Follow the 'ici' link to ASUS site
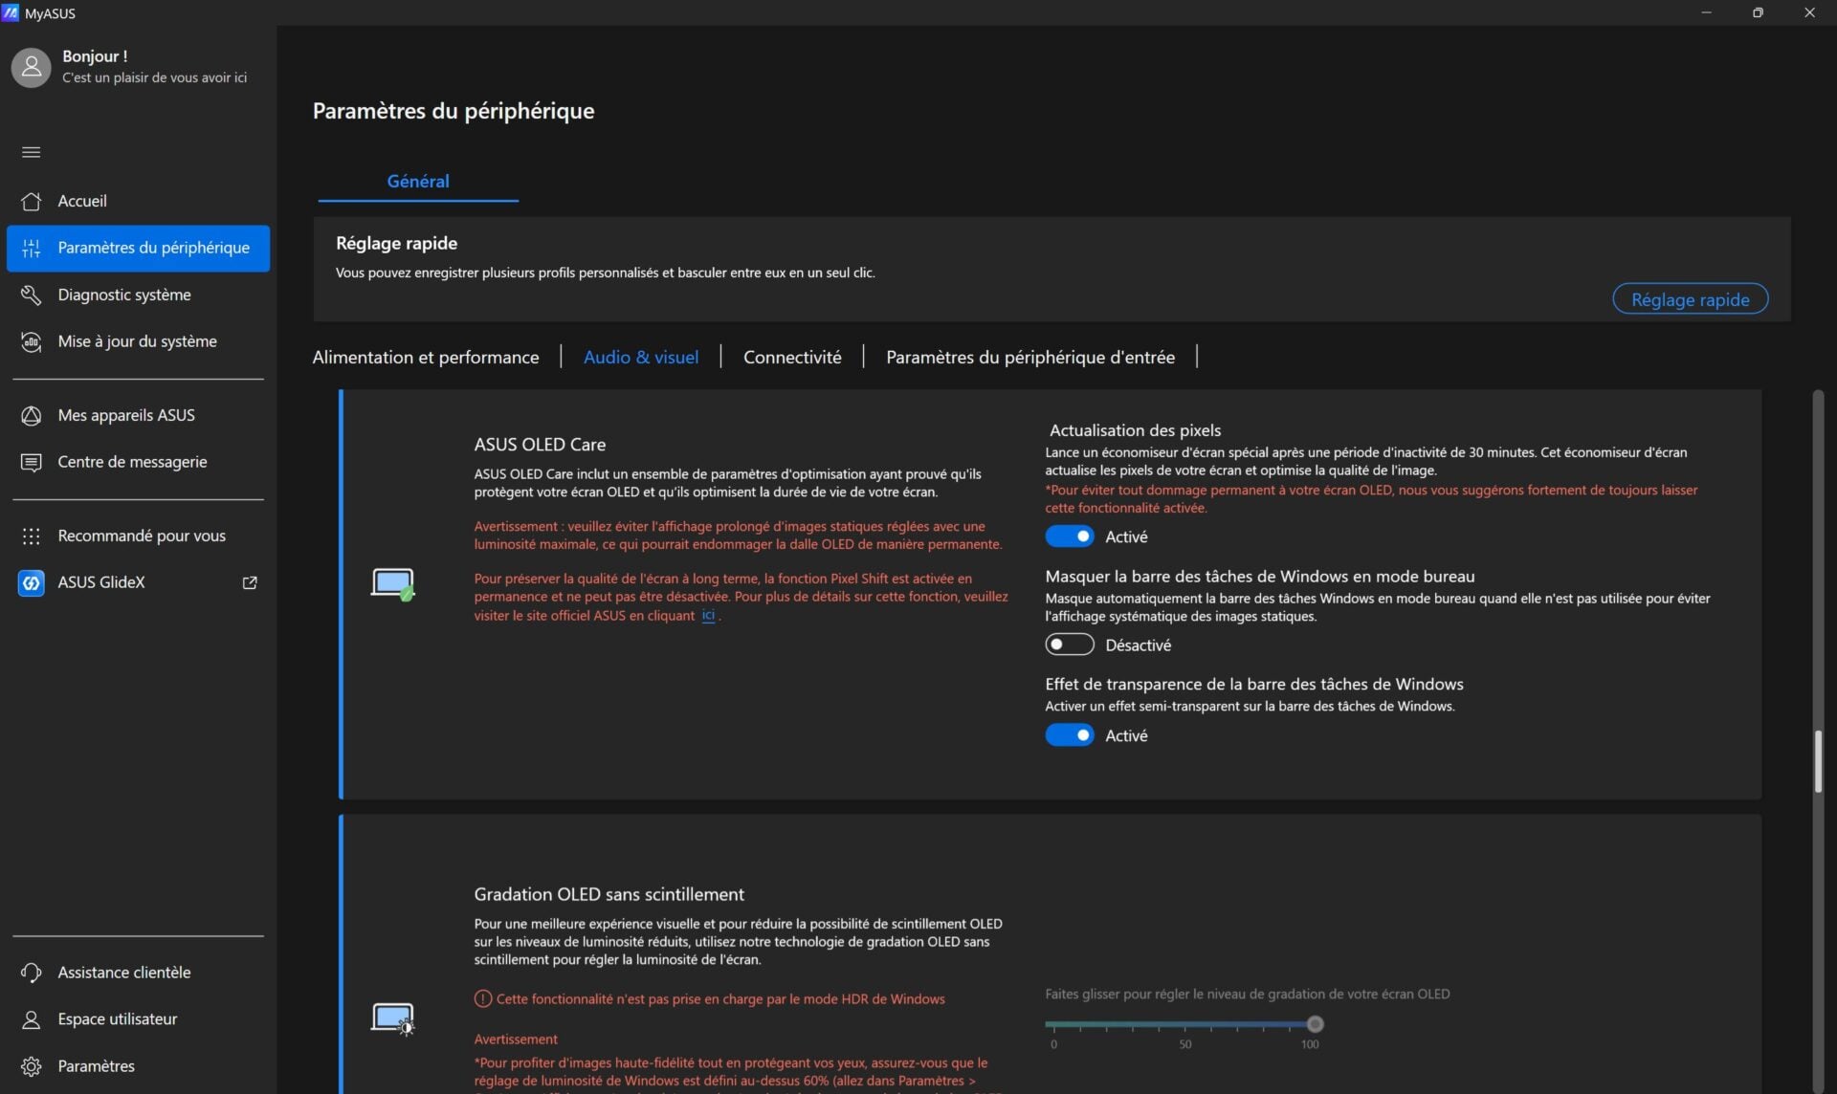Viewport: 1837px width, 1094px height. (x=708, y=615)
